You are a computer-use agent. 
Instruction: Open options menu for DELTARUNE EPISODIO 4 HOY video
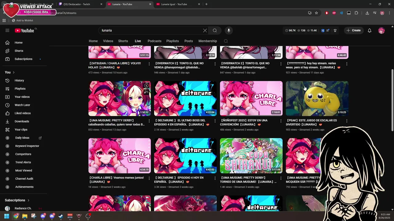tap(215, 178)
